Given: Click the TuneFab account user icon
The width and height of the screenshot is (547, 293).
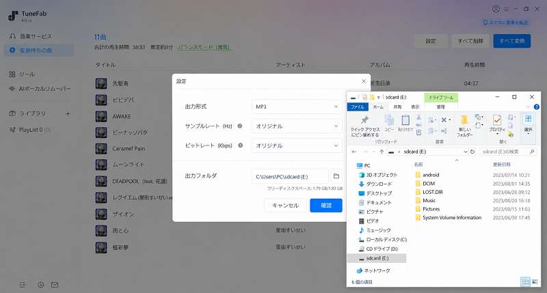Looking at the screenshot, I should click(x=496, y=9).
